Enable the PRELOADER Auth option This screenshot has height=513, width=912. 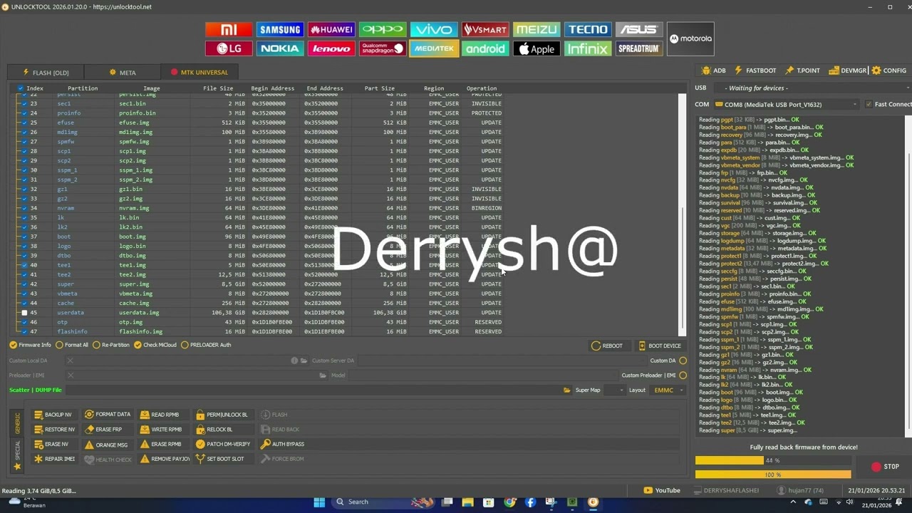pyautogui.click(x=206, y=345)
